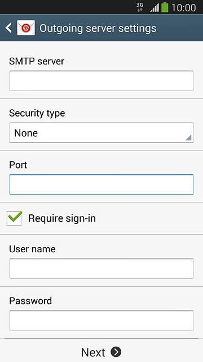Tap the Outgoing server settings title

pos(98,28)
